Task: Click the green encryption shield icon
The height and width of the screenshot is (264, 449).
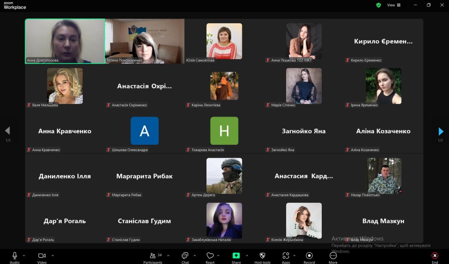Action: click(x=379, y=5)
